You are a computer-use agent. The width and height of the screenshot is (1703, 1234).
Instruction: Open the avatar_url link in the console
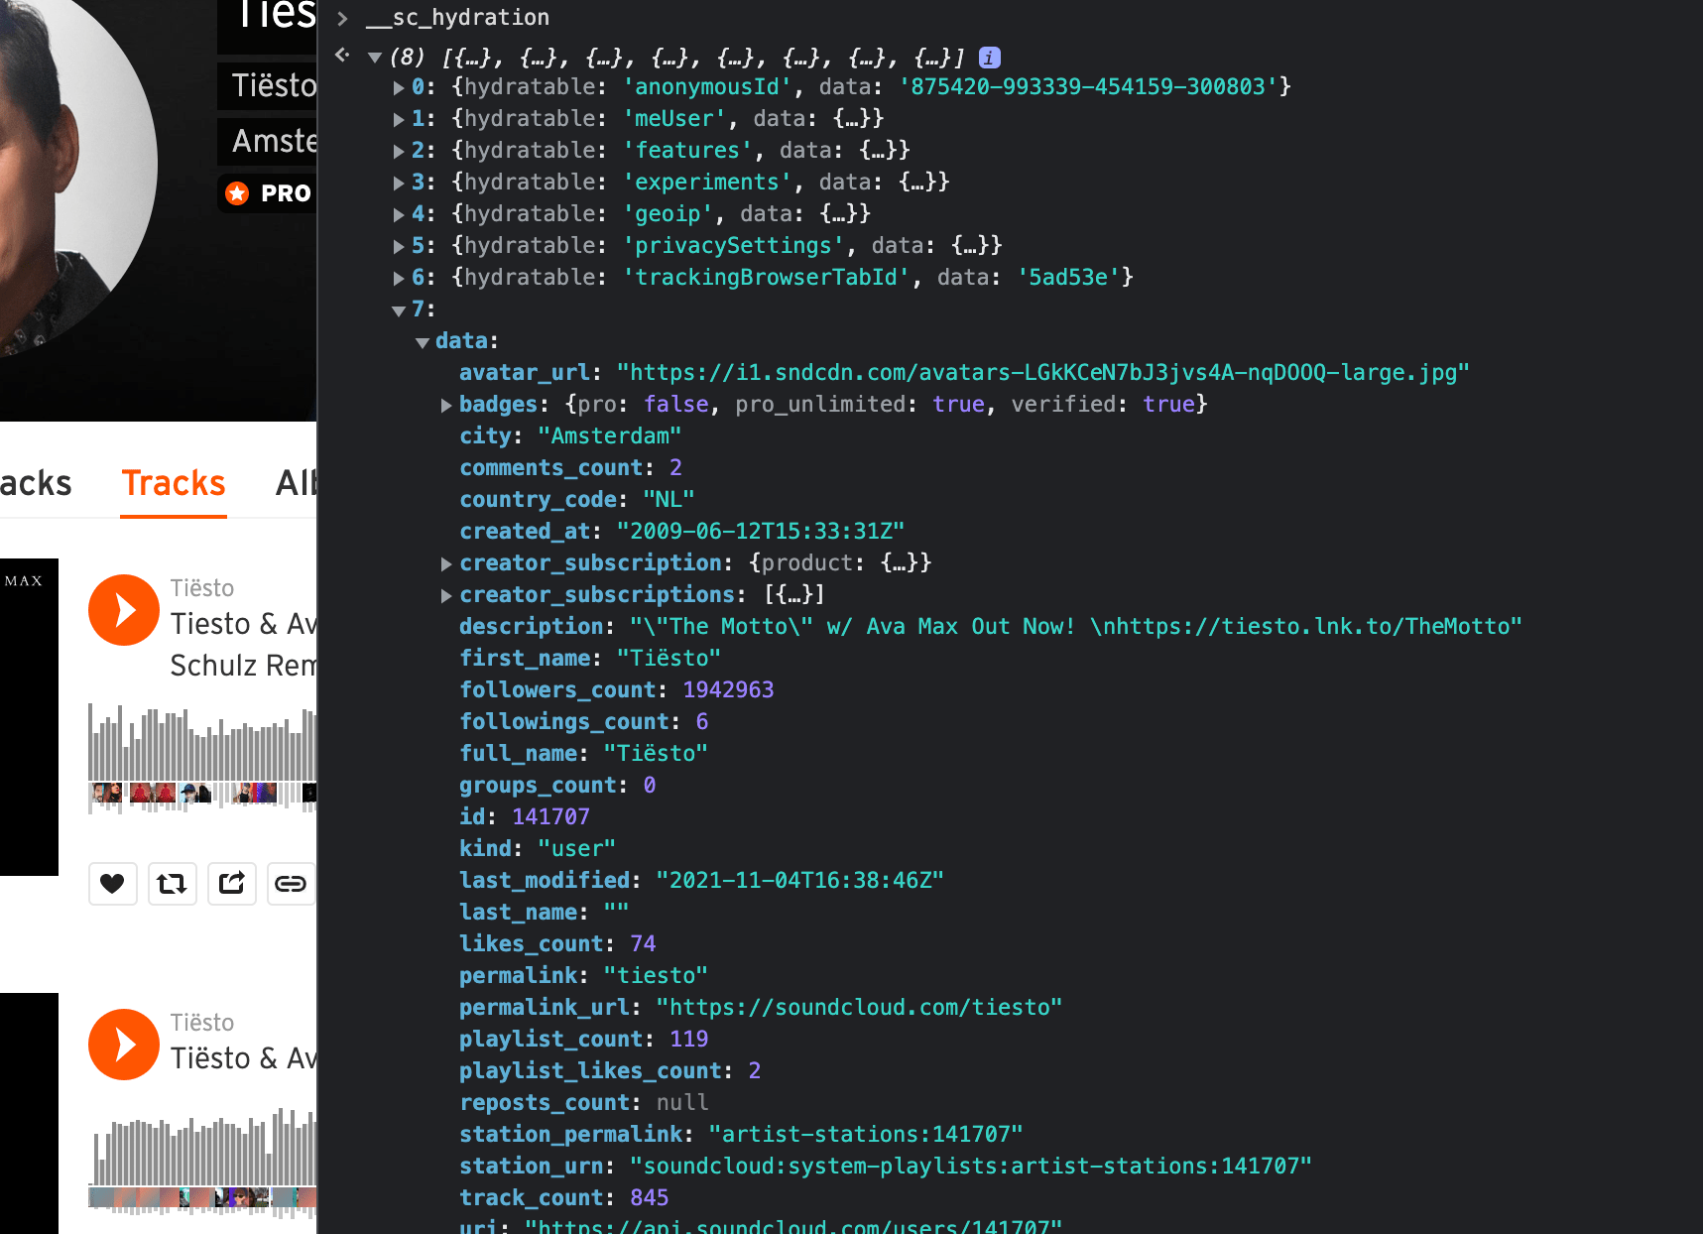click(1041, 372)
